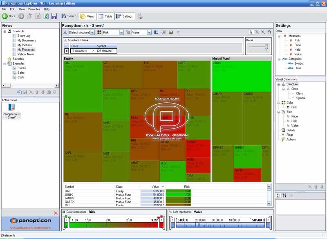Screen dimensions: 327x239
Task: Click the blue Save floppy disk icon
Action: (54, 16)
